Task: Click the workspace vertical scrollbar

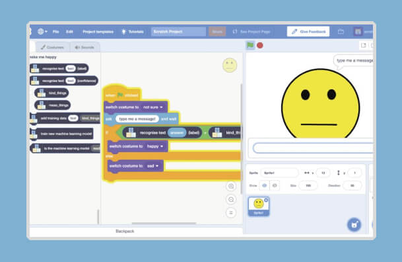Action: (241, 139)
